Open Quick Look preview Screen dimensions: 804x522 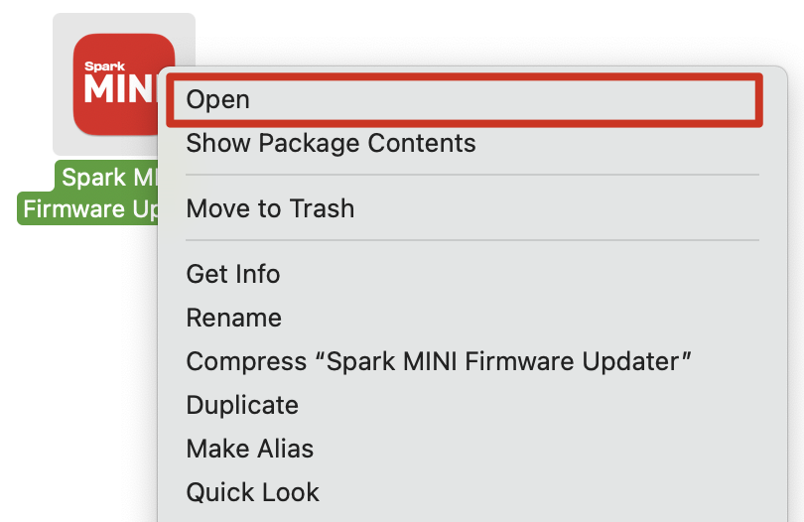pos(252,492)
